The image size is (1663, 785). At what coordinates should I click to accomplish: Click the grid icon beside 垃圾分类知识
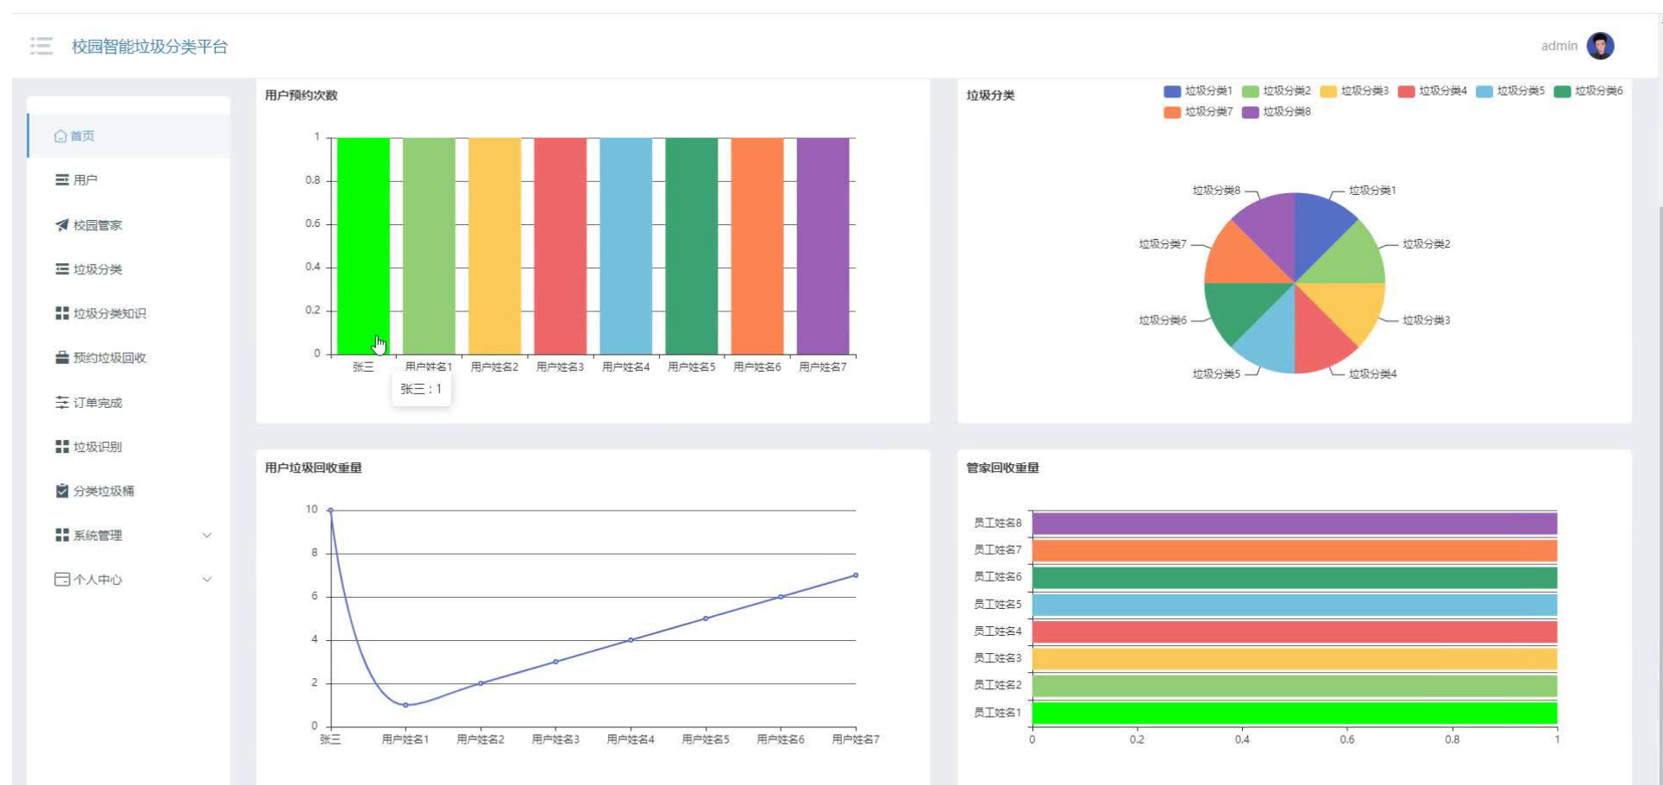[x=62, y=313]
